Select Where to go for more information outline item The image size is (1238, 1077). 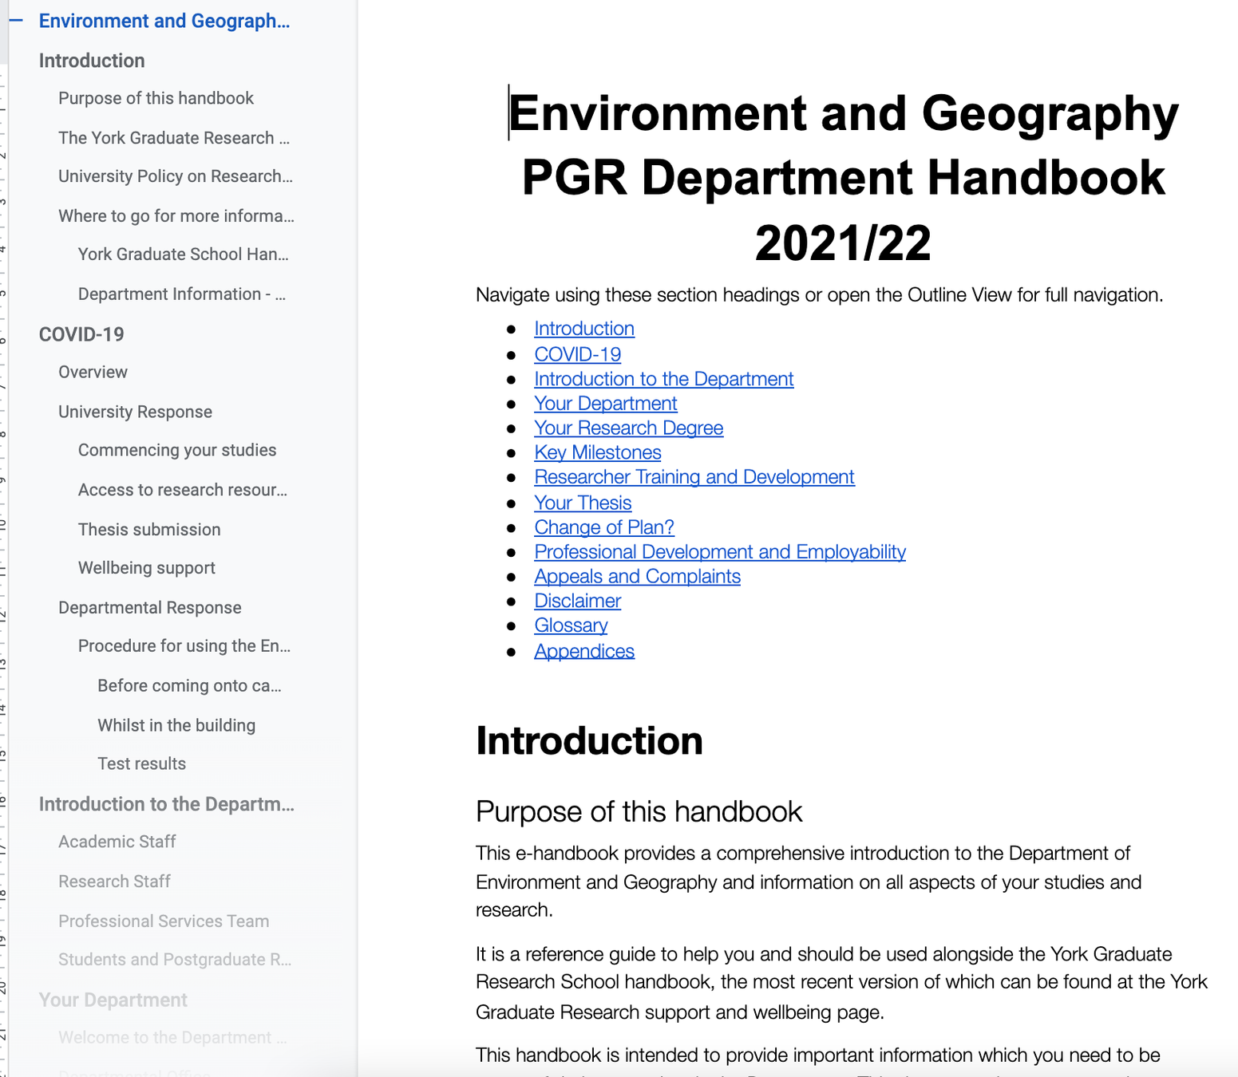tap(176, 216)
